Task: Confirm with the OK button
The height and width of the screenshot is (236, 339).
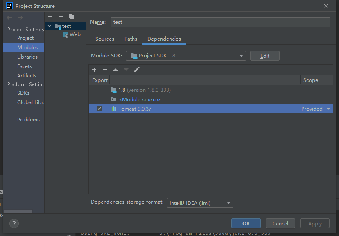Action: point(246,223)
